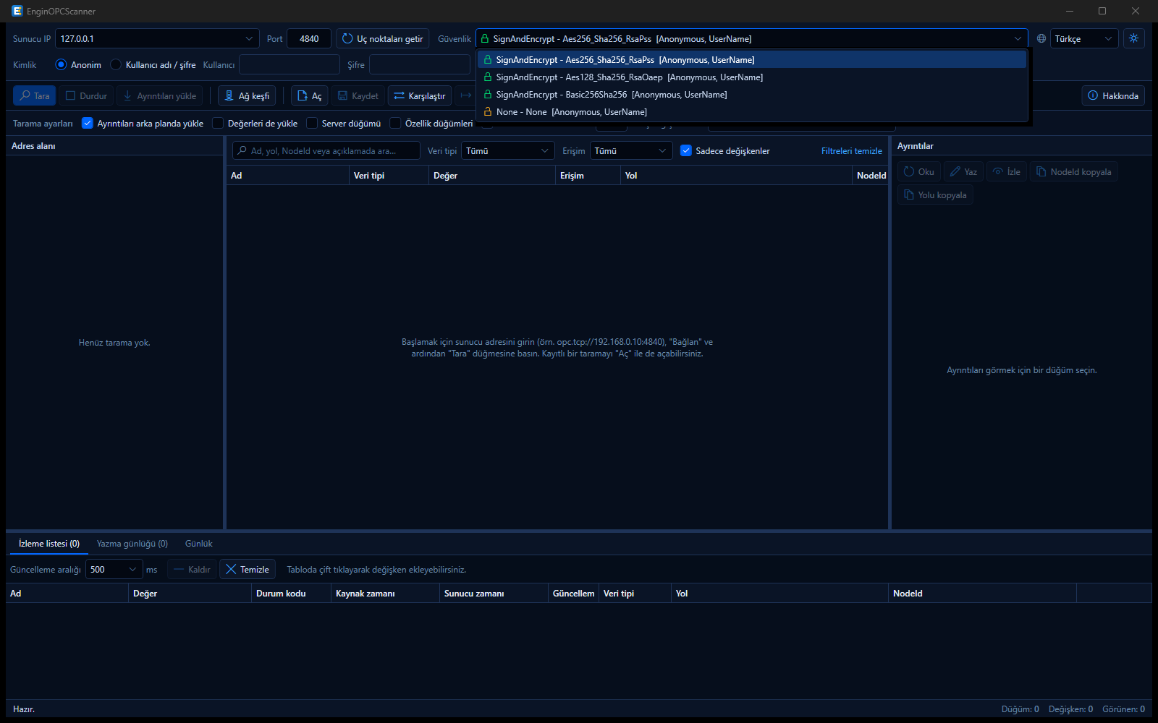
Task: Open the Erişim filter dropdown
Action: 631,150
